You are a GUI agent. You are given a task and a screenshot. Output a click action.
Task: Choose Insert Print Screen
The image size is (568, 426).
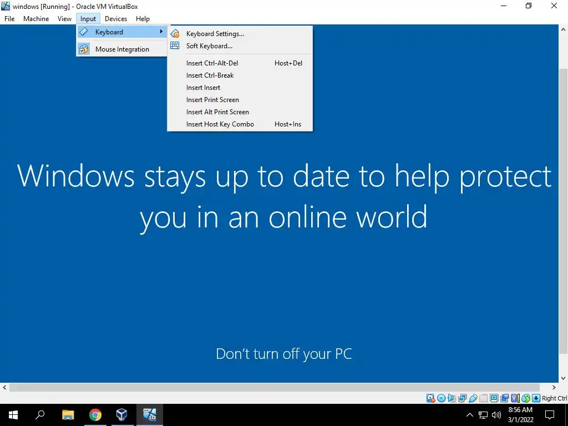[x=240, y=100]
